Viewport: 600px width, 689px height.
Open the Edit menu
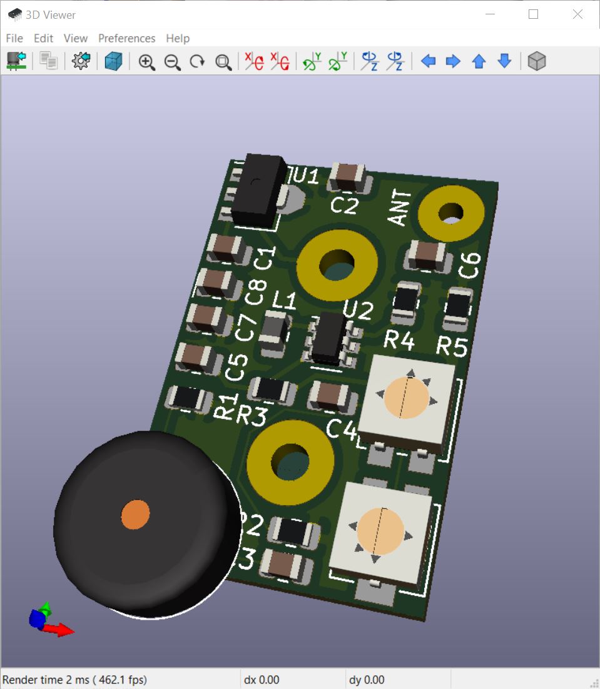[44, 38]
